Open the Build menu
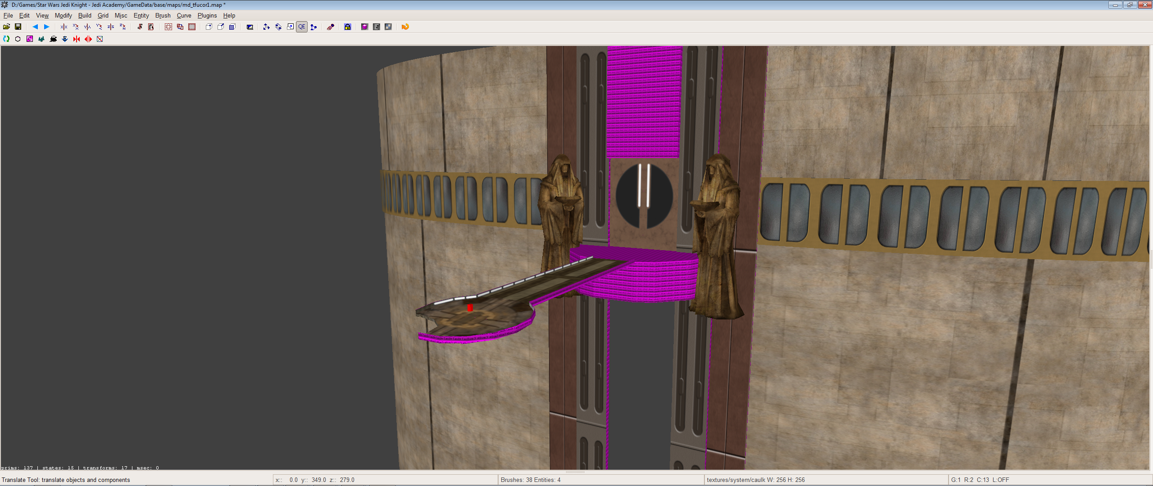The height and width of the screenshot is (486, 1153). (85, 15)
